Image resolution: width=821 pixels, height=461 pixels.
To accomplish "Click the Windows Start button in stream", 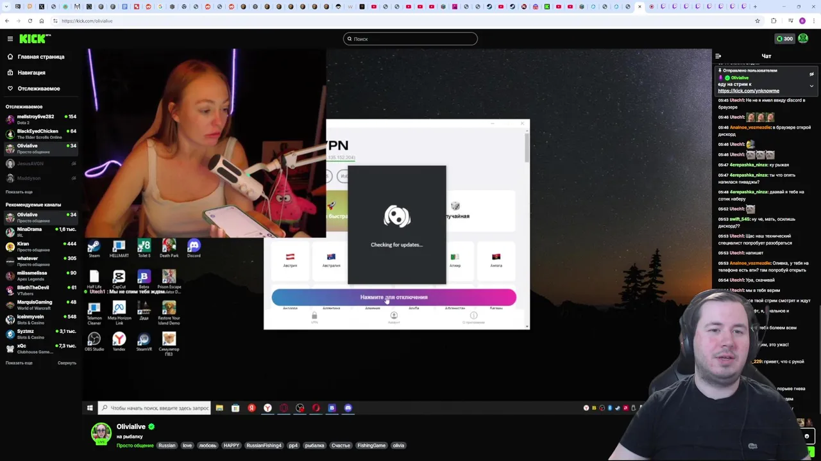I will [90, 408].
